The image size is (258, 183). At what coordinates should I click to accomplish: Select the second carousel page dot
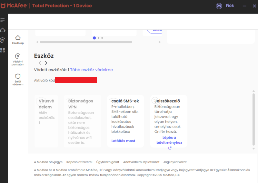tap(99, 38)
